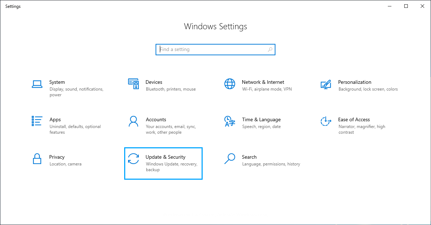Click 'Windows Update, recovery, backup' description
This screenshot has height=225, width=431.
(172, 167)
